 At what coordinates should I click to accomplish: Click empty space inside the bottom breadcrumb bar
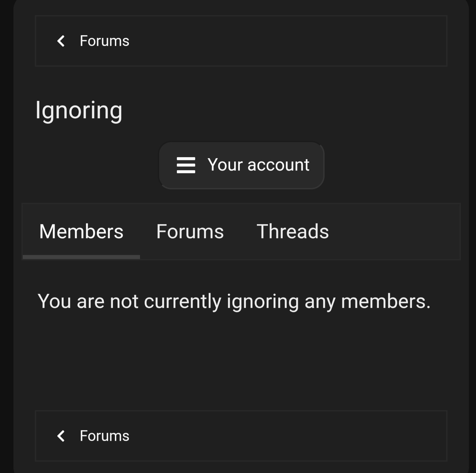[x=285, y=436]
